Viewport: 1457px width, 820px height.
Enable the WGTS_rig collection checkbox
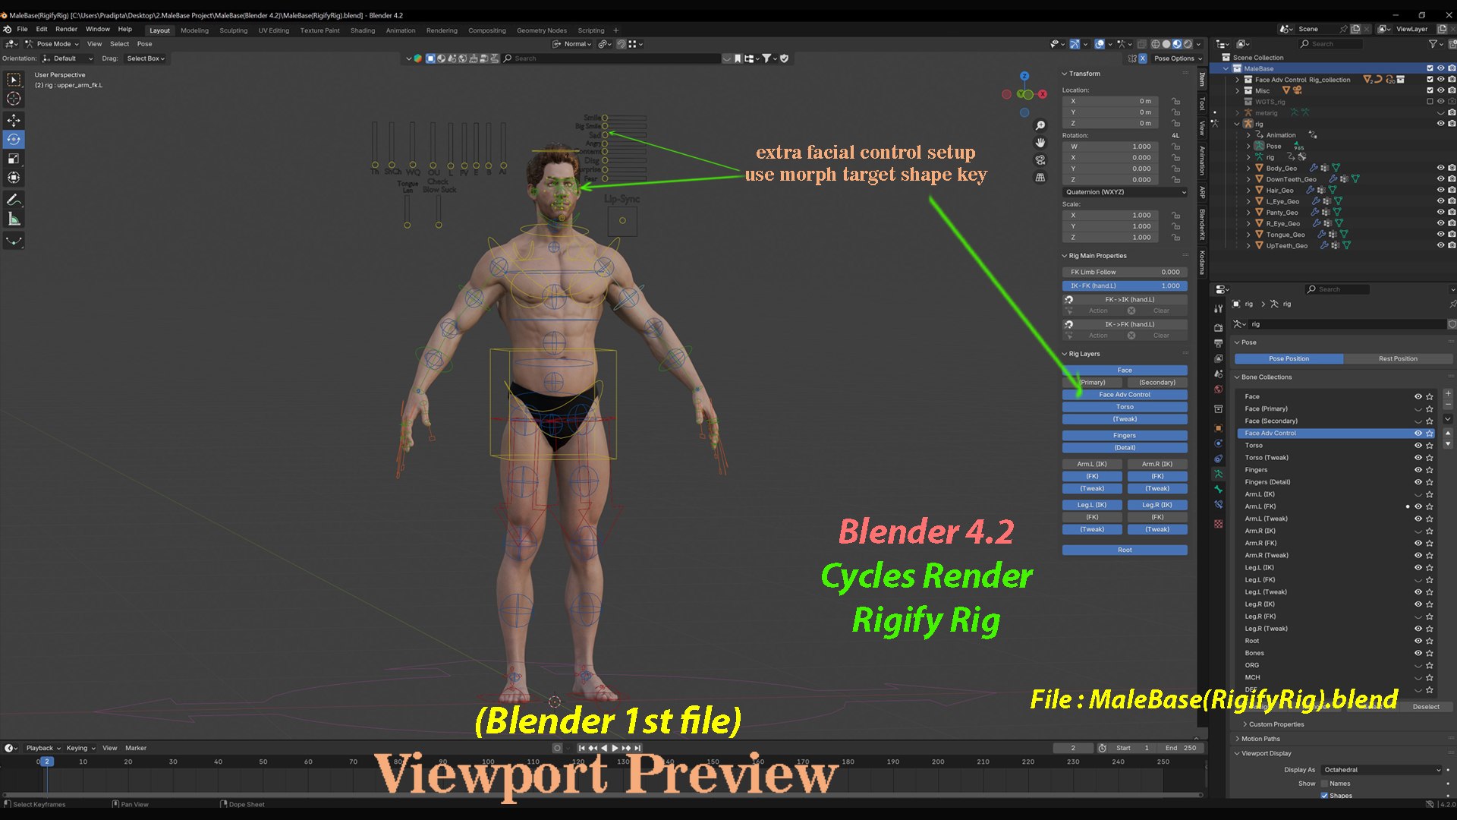[x=1430, y=102]
